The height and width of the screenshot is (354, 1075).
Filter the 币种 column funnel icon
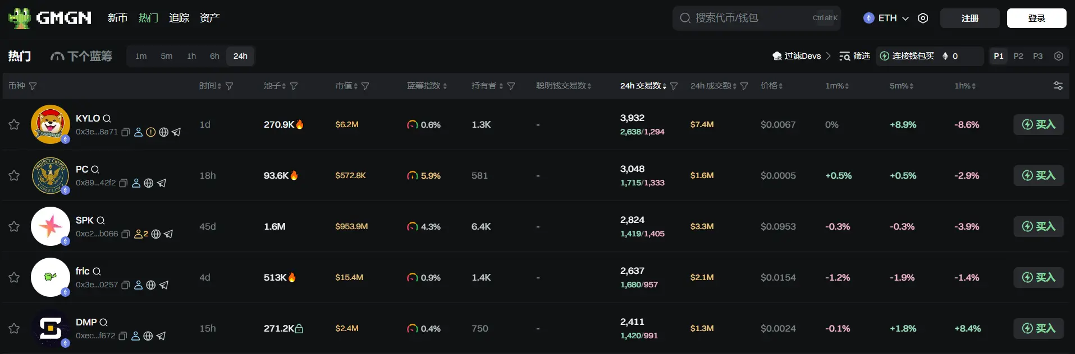33,86
